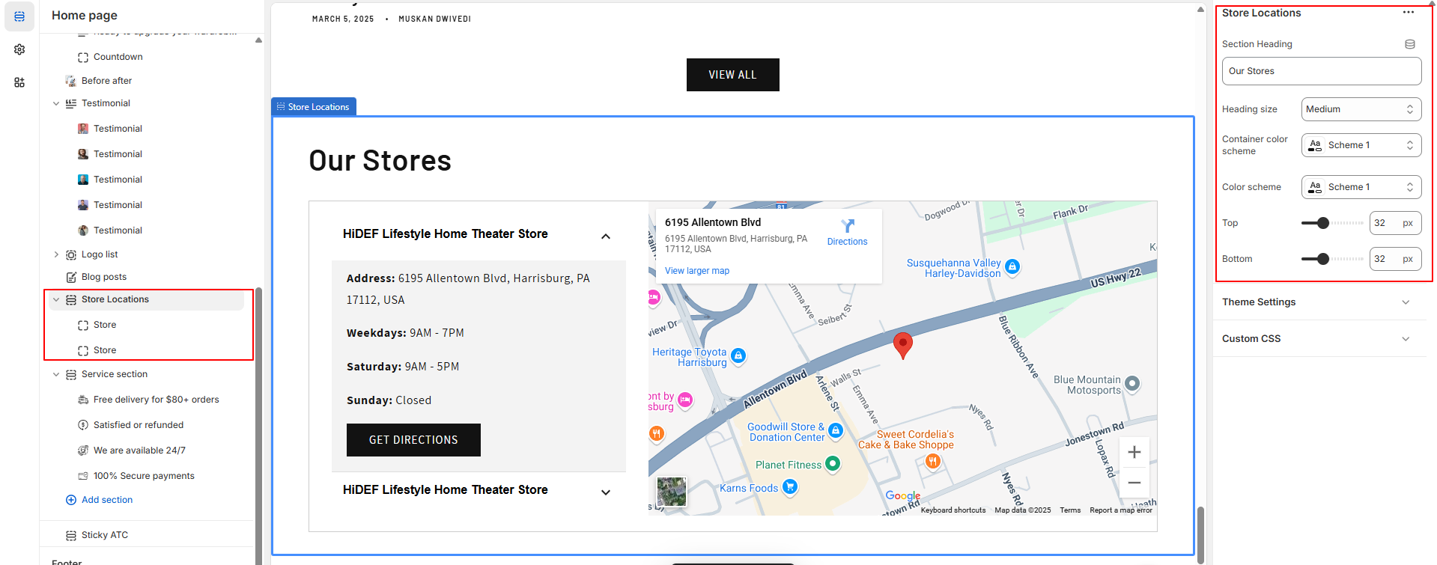Click the plus icon beside Add section
This screenshot has height=565, width=1437.
71,500
